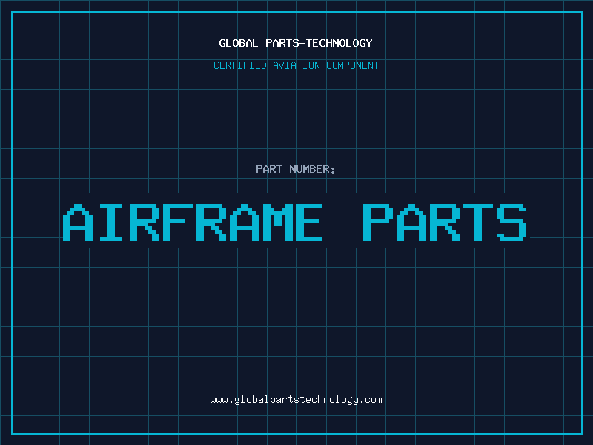Viewport: 593px width, 445px height.
Task: Click the word "NUMBER:" in the label
Action: click(312, 169)
